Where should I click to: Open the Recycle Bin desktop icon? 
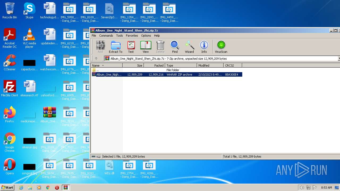pyautogui.click(x=10, y=11)
